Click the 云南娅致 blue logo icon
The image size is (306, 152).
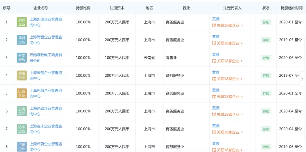click(22, 58)
